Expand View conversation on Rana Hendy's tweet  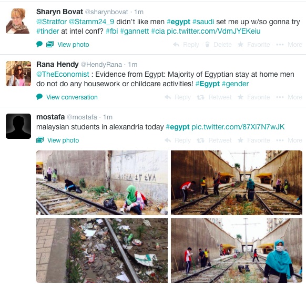72,97
